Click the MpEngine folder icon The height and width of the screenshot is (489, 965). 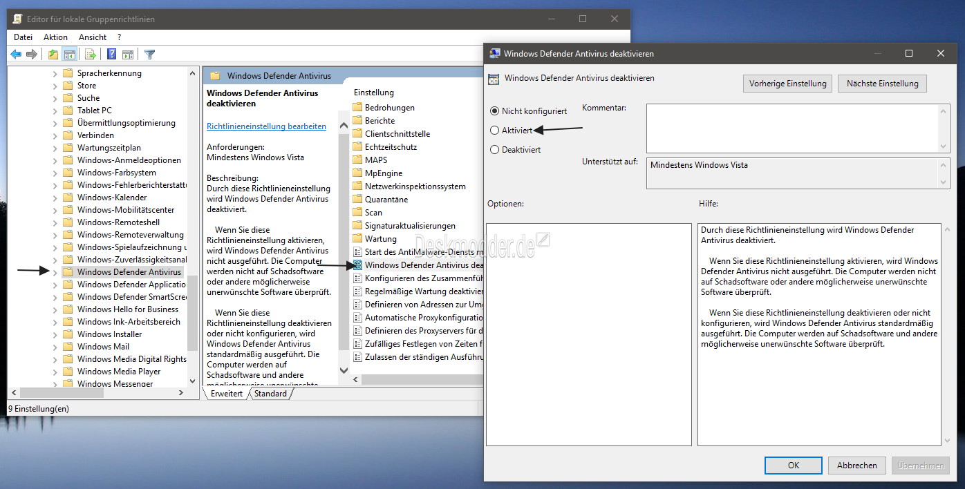coord(357,173)
